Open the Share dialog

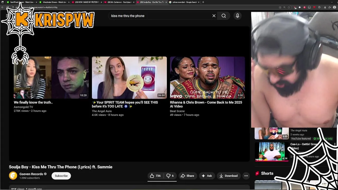(x=187, y=176)
